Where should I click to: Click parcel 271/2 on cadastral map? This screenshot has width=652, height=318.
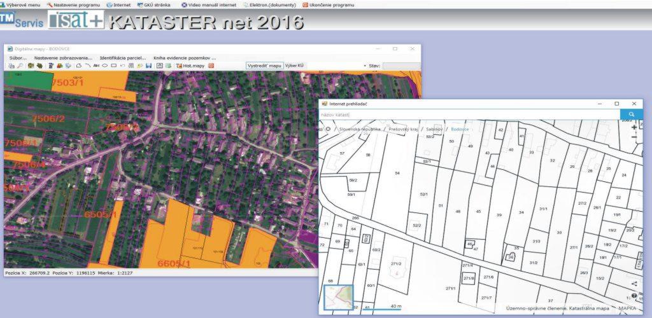point(396,263)
